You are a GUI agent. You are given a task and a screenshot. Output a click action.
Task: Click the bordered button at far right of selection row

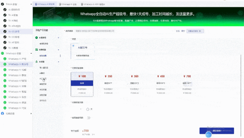pyautogui.click(x=195, y=31)
